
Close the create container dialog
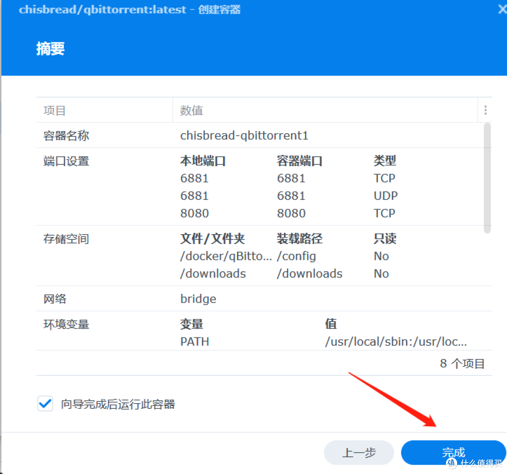click(502, 9)
